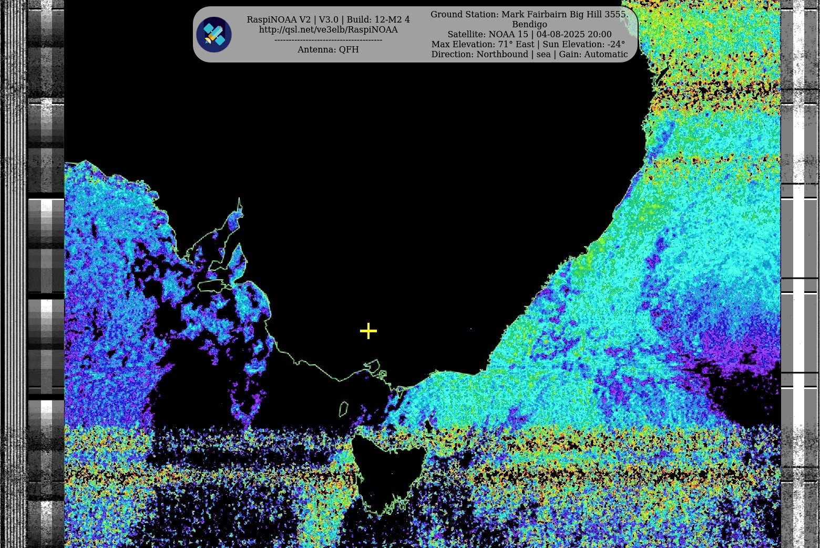Click the dashed separator line in header
This screenshot has height=548, width=820.
pos(328,40)
